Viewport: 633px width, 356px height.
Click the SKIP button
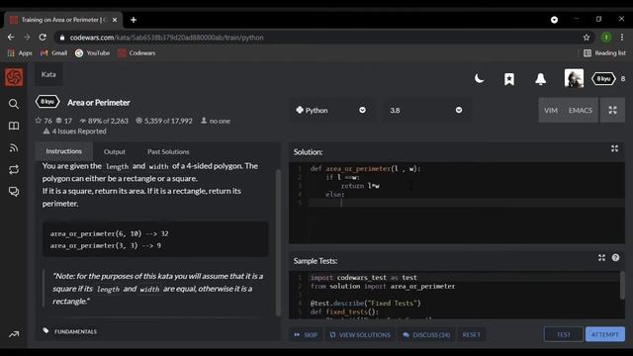306,334
